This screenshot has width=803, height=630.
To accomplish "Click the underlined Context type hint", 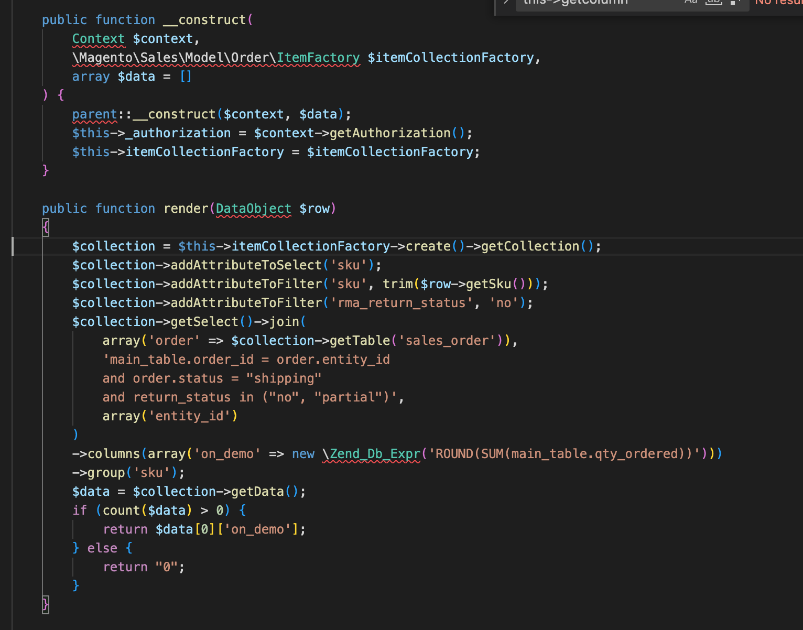I will [x=99, y=39].
